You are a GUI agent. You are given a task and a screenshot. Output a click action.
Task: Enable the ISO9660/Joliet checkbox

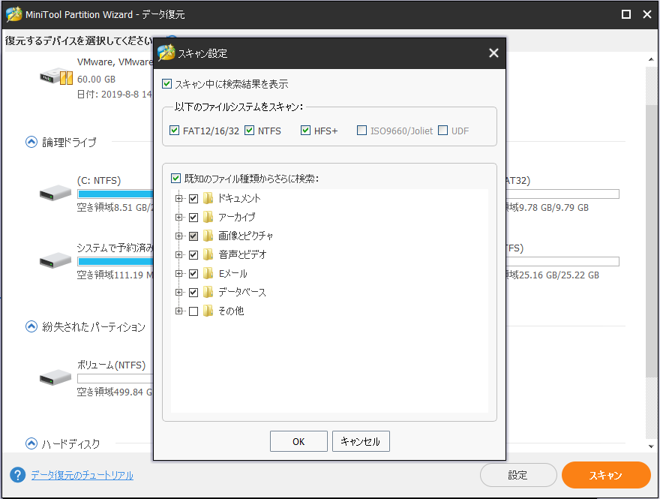tap(361, 130)
